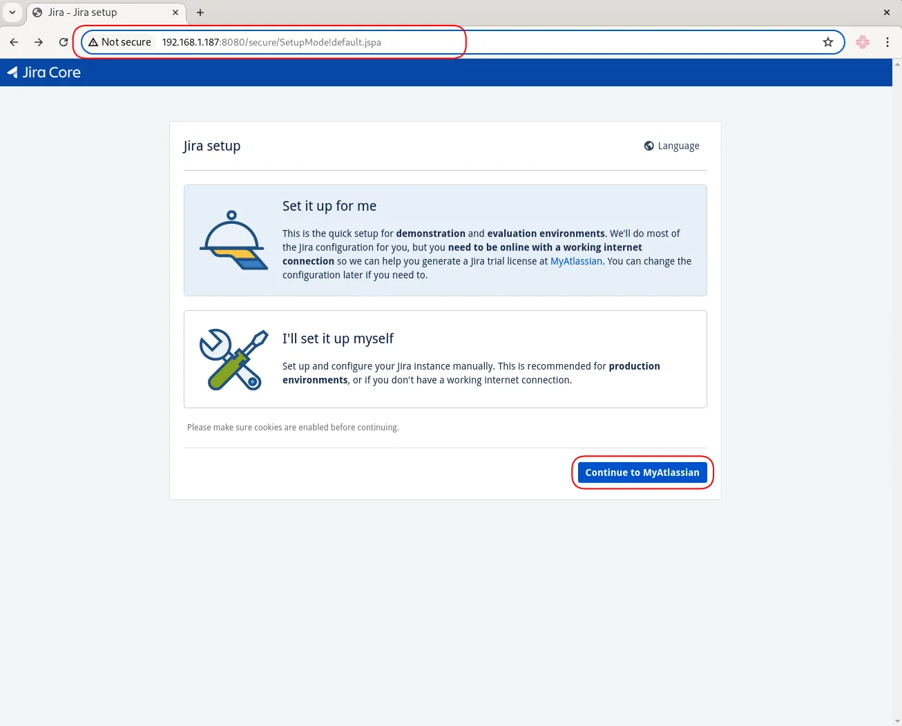Viewport: 902px width, 726px height.
Task: Reload the page with the refresh icon
Action: tap(64, 42)
